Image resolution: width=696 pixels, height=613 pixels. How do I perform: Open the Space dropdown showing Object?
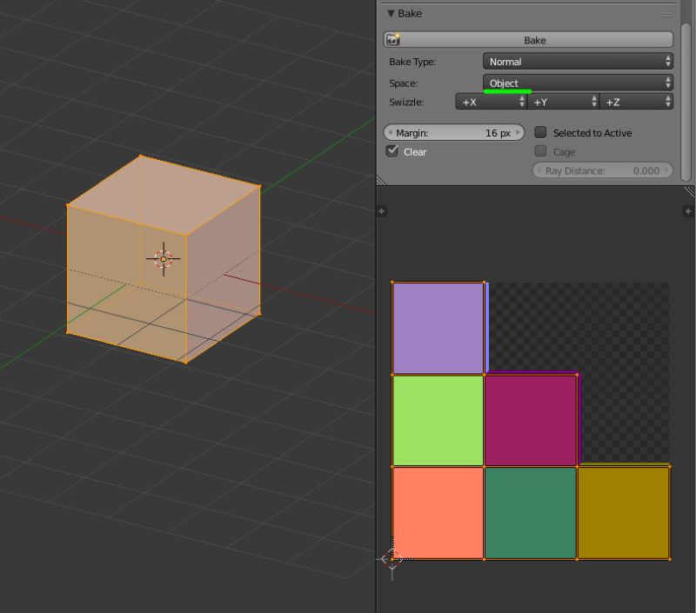tap(577, 83)
